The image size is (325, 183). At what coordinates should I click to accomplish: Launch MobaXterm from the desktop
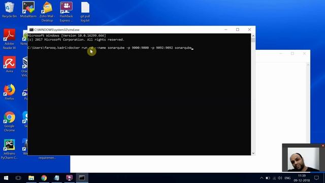pyautogui.click(x=28, y=10)
